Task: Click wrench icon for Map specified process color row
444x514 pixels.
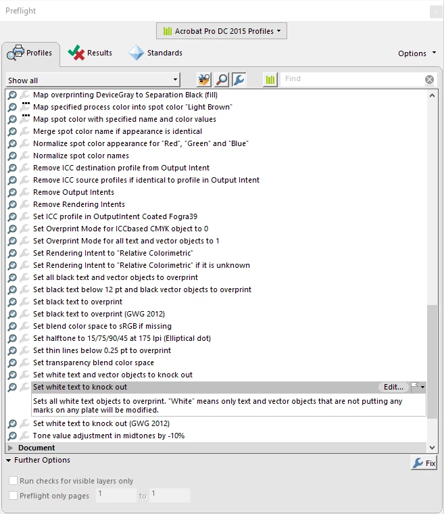Action: point(25,107)
